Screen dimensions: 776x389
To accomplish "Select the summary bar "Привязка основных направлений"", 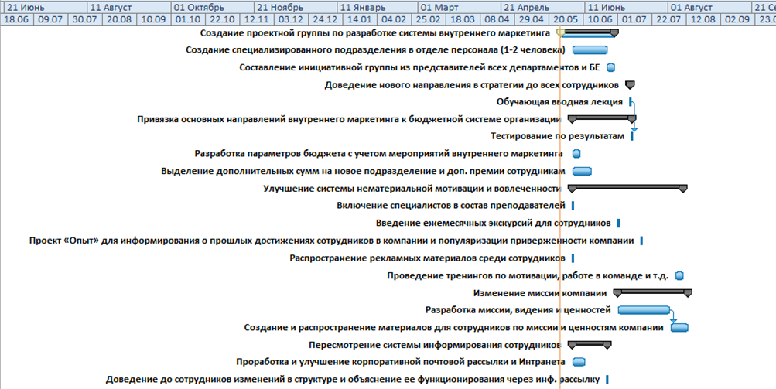I will point(601,118).
